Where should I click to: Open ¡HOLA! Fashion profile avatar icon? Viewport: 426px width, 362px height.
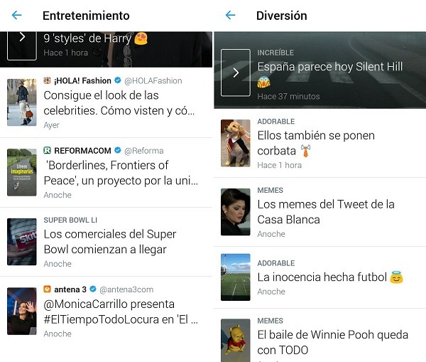48,81
